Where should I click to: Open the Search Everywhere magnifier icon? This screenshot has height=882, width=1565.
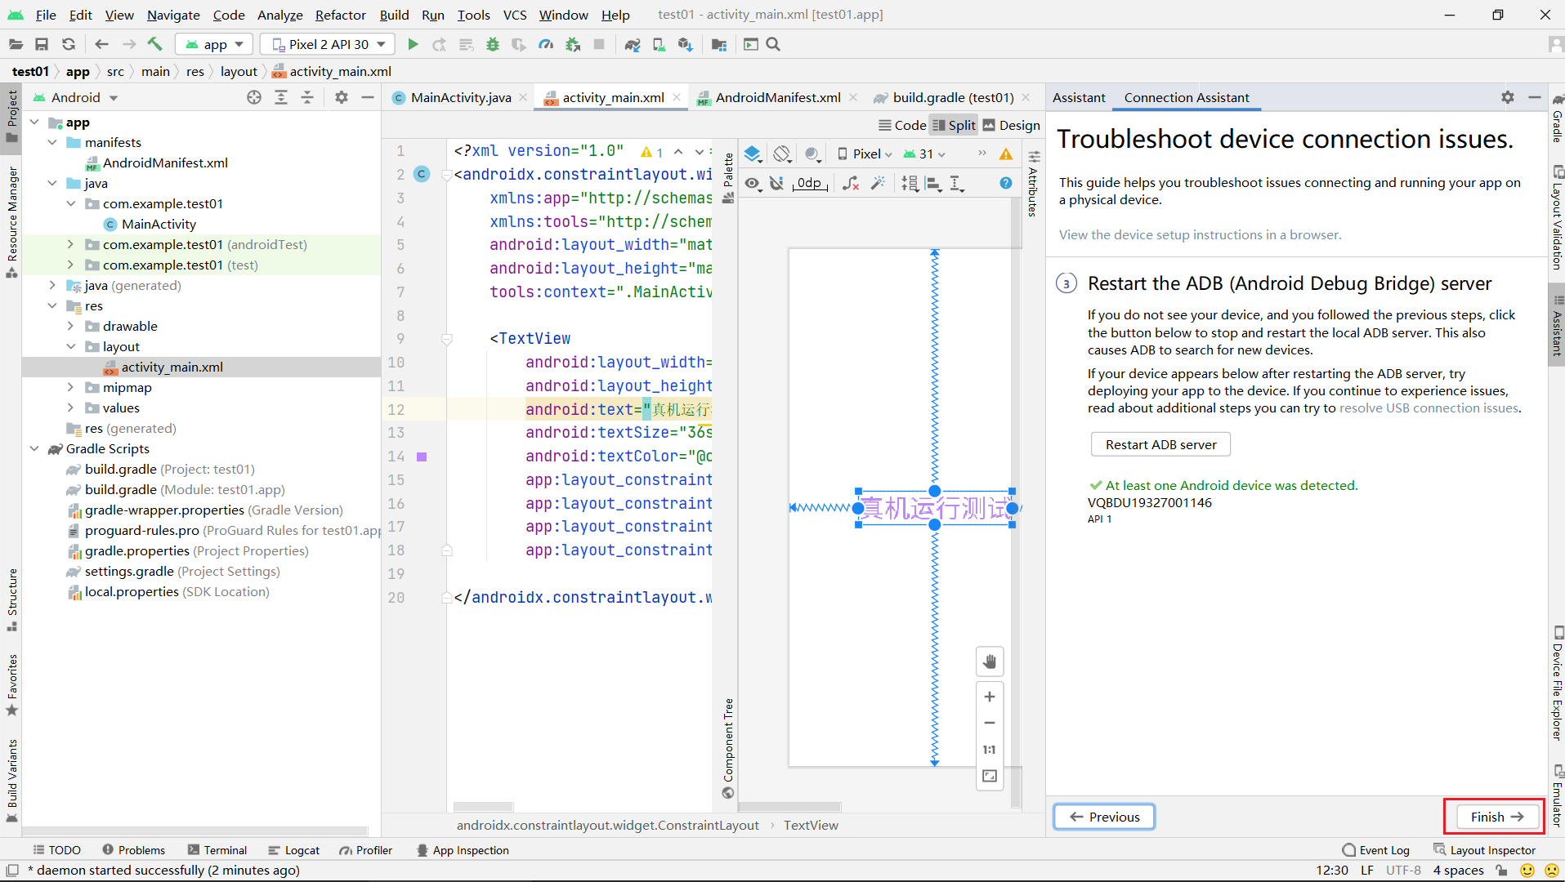pyautogui.click(x=773, y=44)
